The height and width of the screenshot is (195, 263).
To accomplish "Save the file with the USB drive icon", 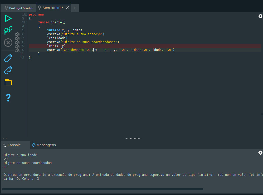I will pos(8,58).
